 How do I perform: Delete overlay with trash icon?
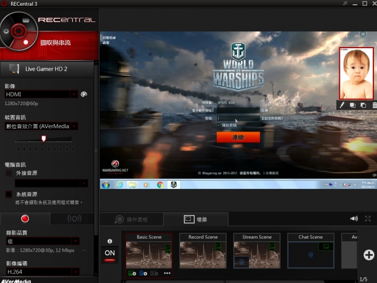[374, 105]
